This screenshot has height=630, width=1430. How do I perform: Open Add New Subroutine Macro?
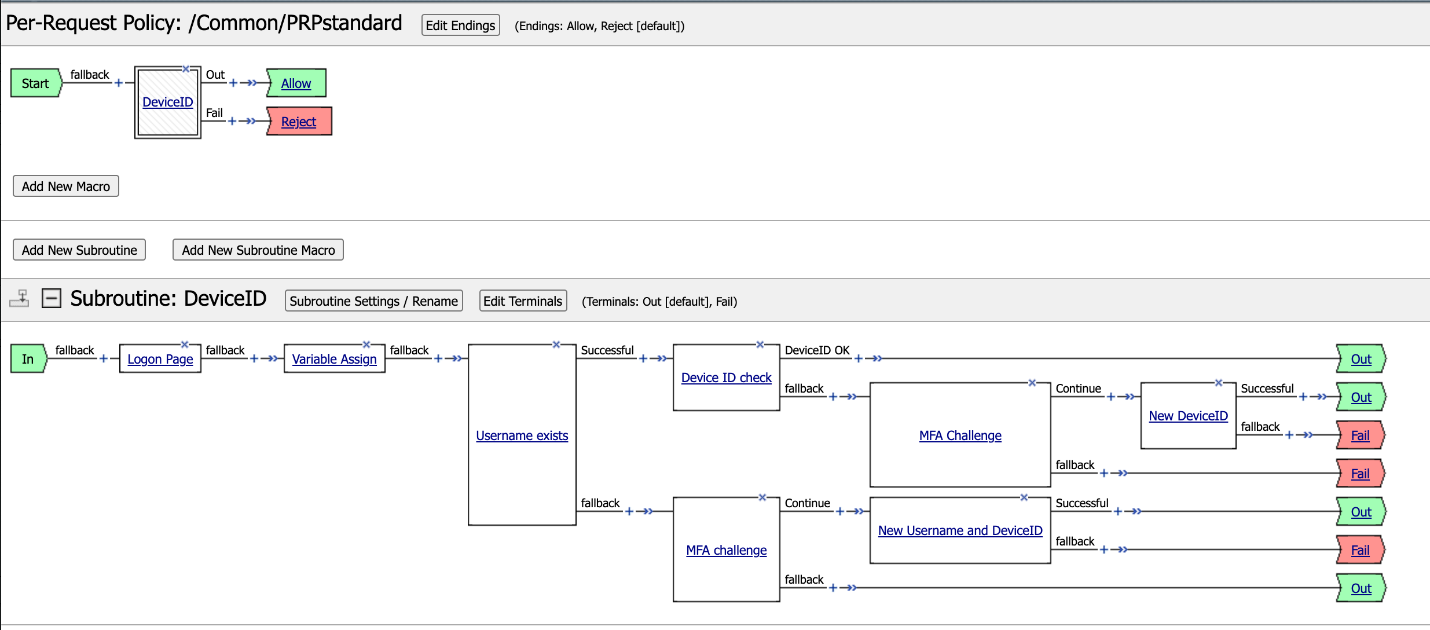coord(258,250)
